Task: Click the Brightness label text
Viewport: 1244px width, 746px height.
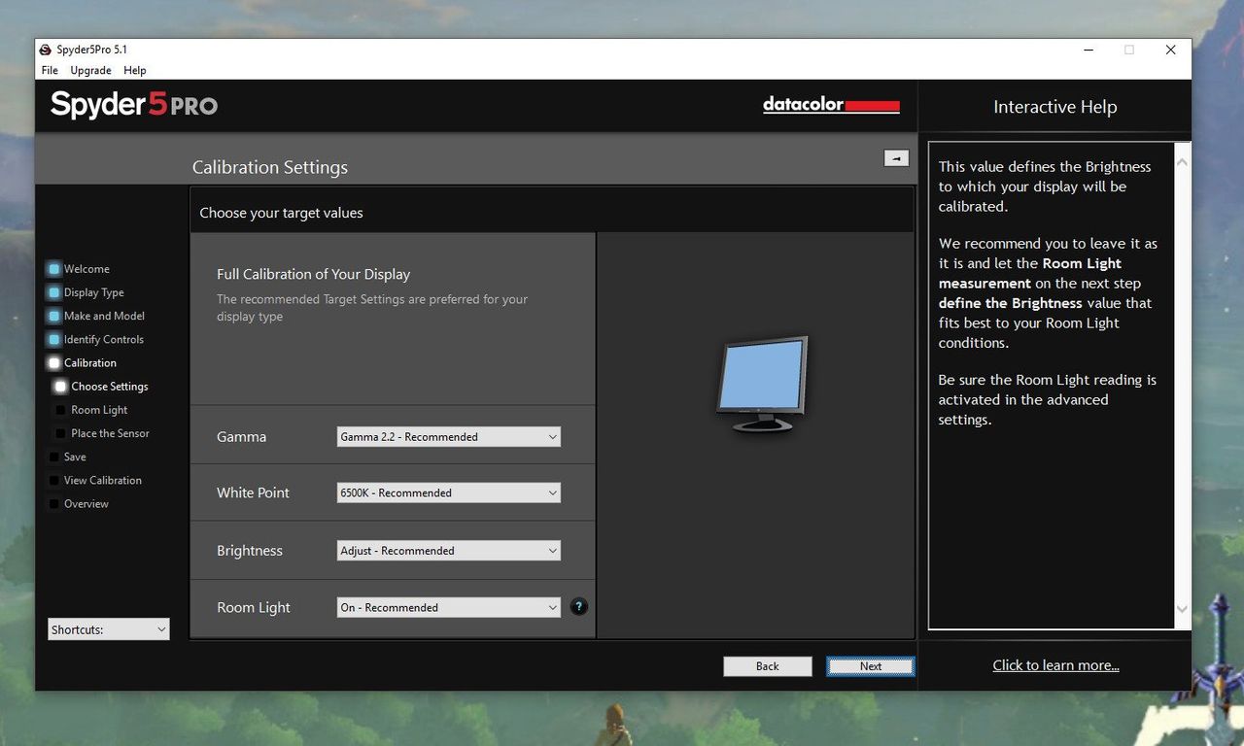Action: tap(250, 551)
